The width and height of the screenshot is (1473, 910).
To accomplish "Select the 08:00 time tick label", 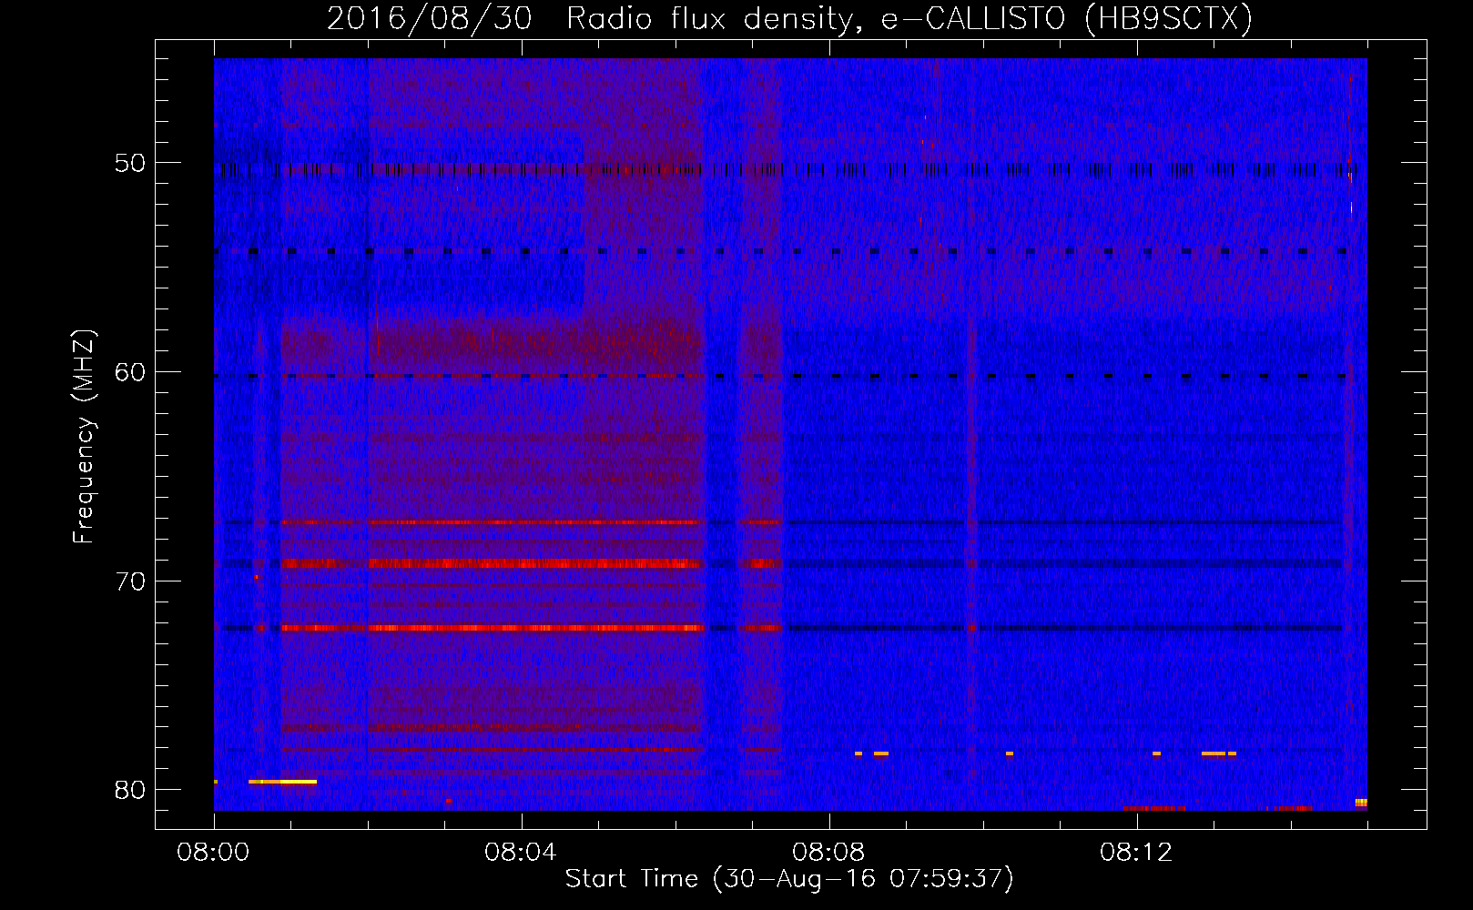I will [x=213, y=853].
